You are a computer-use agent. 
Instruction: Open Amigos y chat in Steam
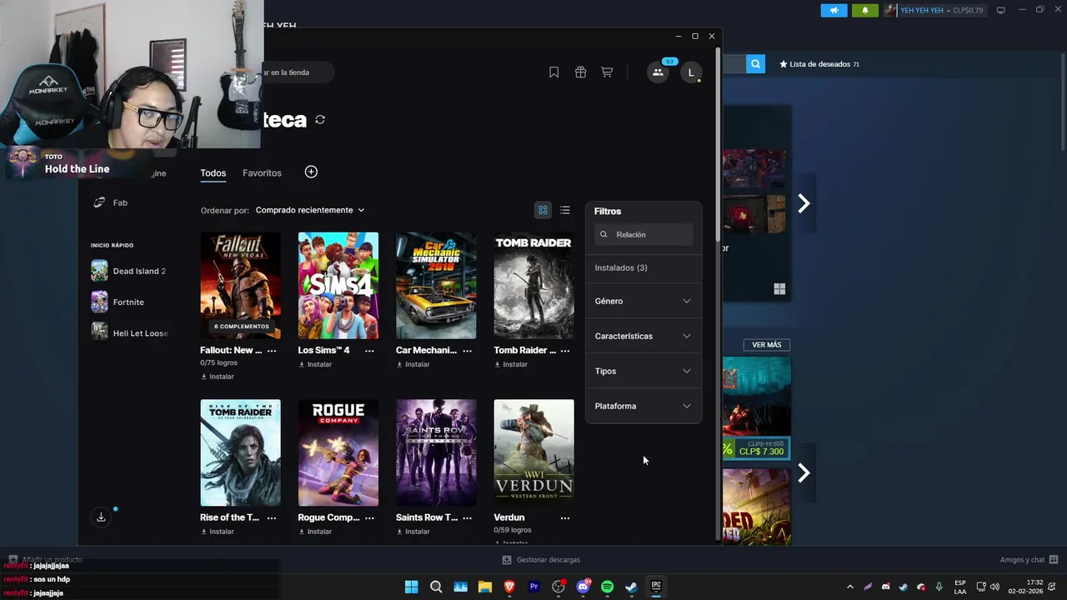(1029, 560)
